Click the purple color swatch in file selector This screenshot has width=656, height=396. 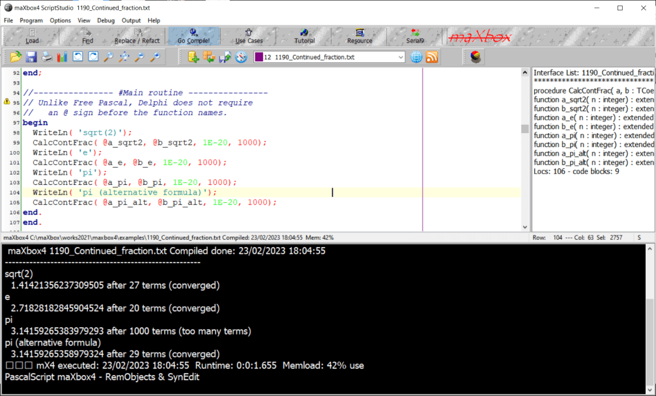coord(258,57)
